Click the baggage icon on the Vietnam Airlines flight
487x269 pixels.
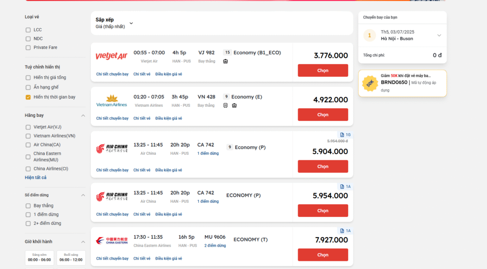234,105
